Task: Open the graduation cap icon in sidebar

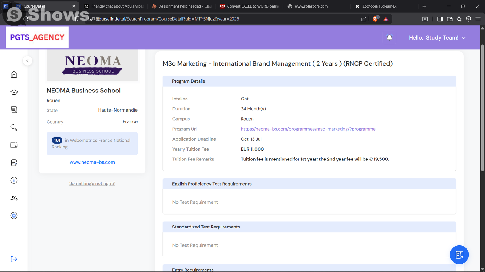Action: point(14,92)
